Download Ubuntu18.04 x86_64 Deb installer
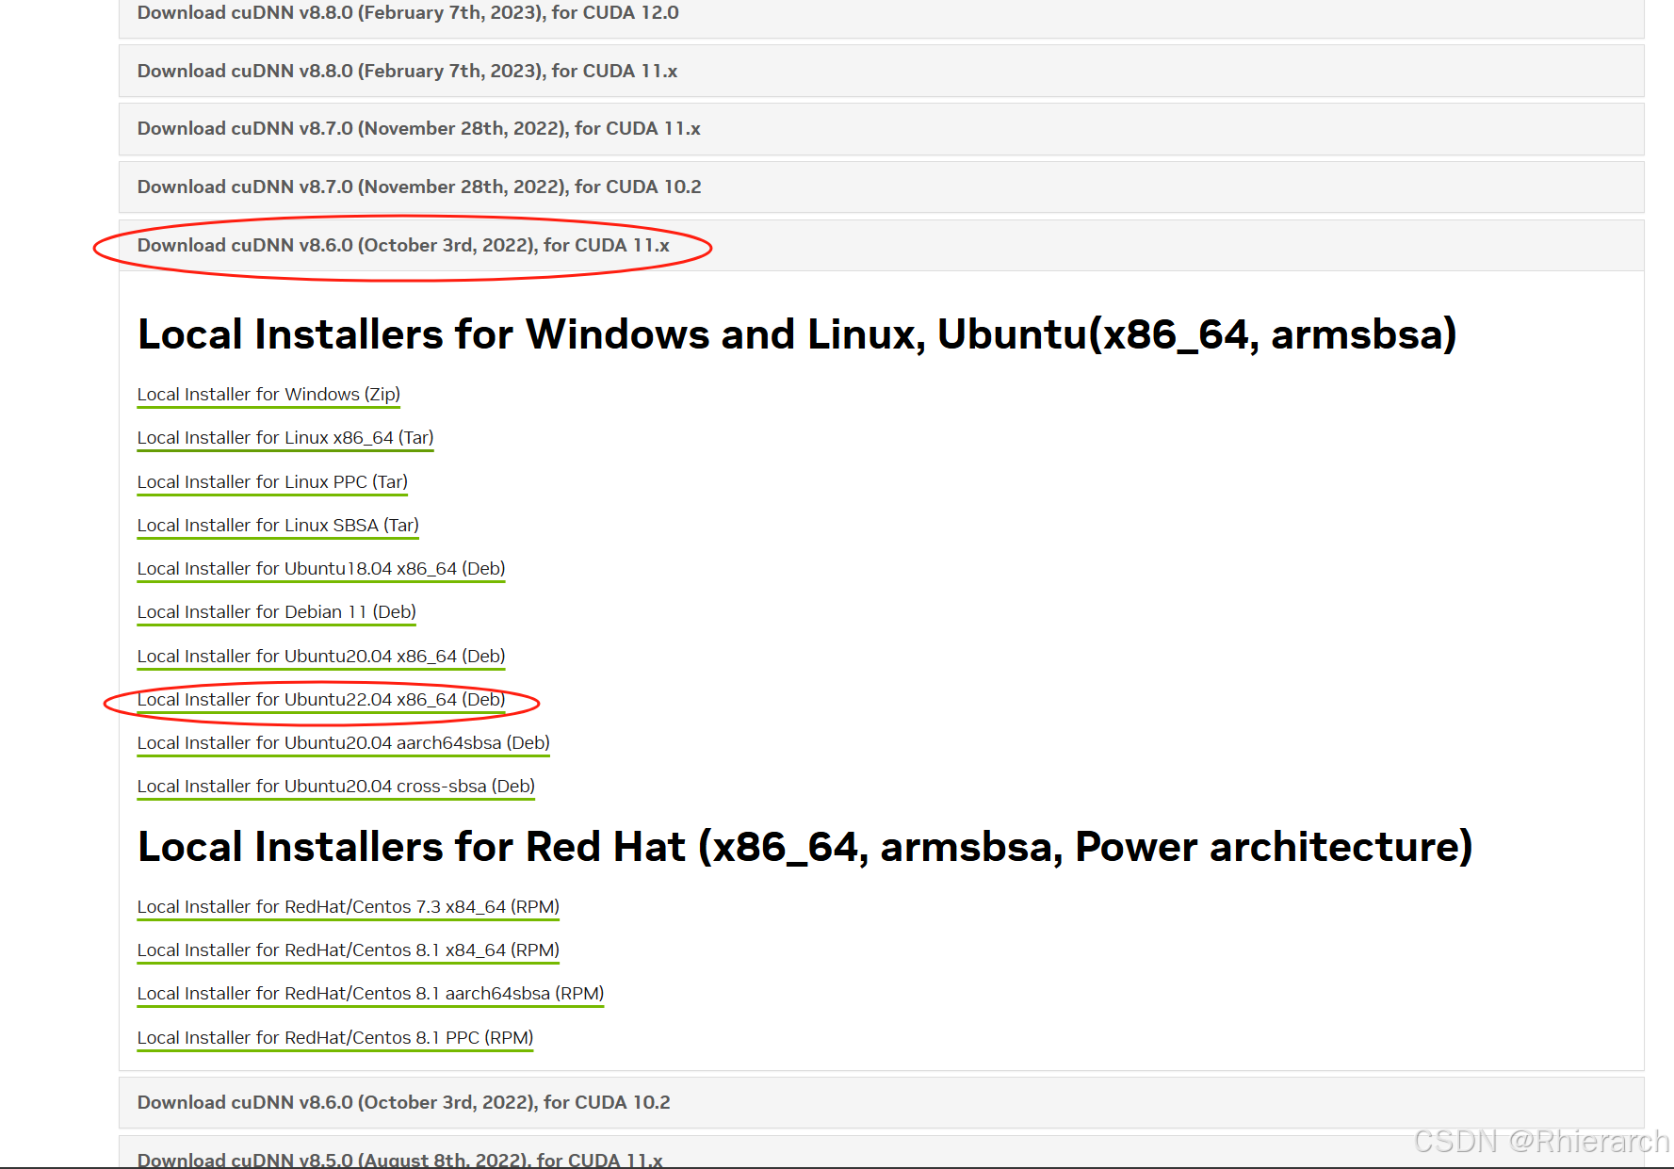The image size is (1674, 1169). pos(321,569)
